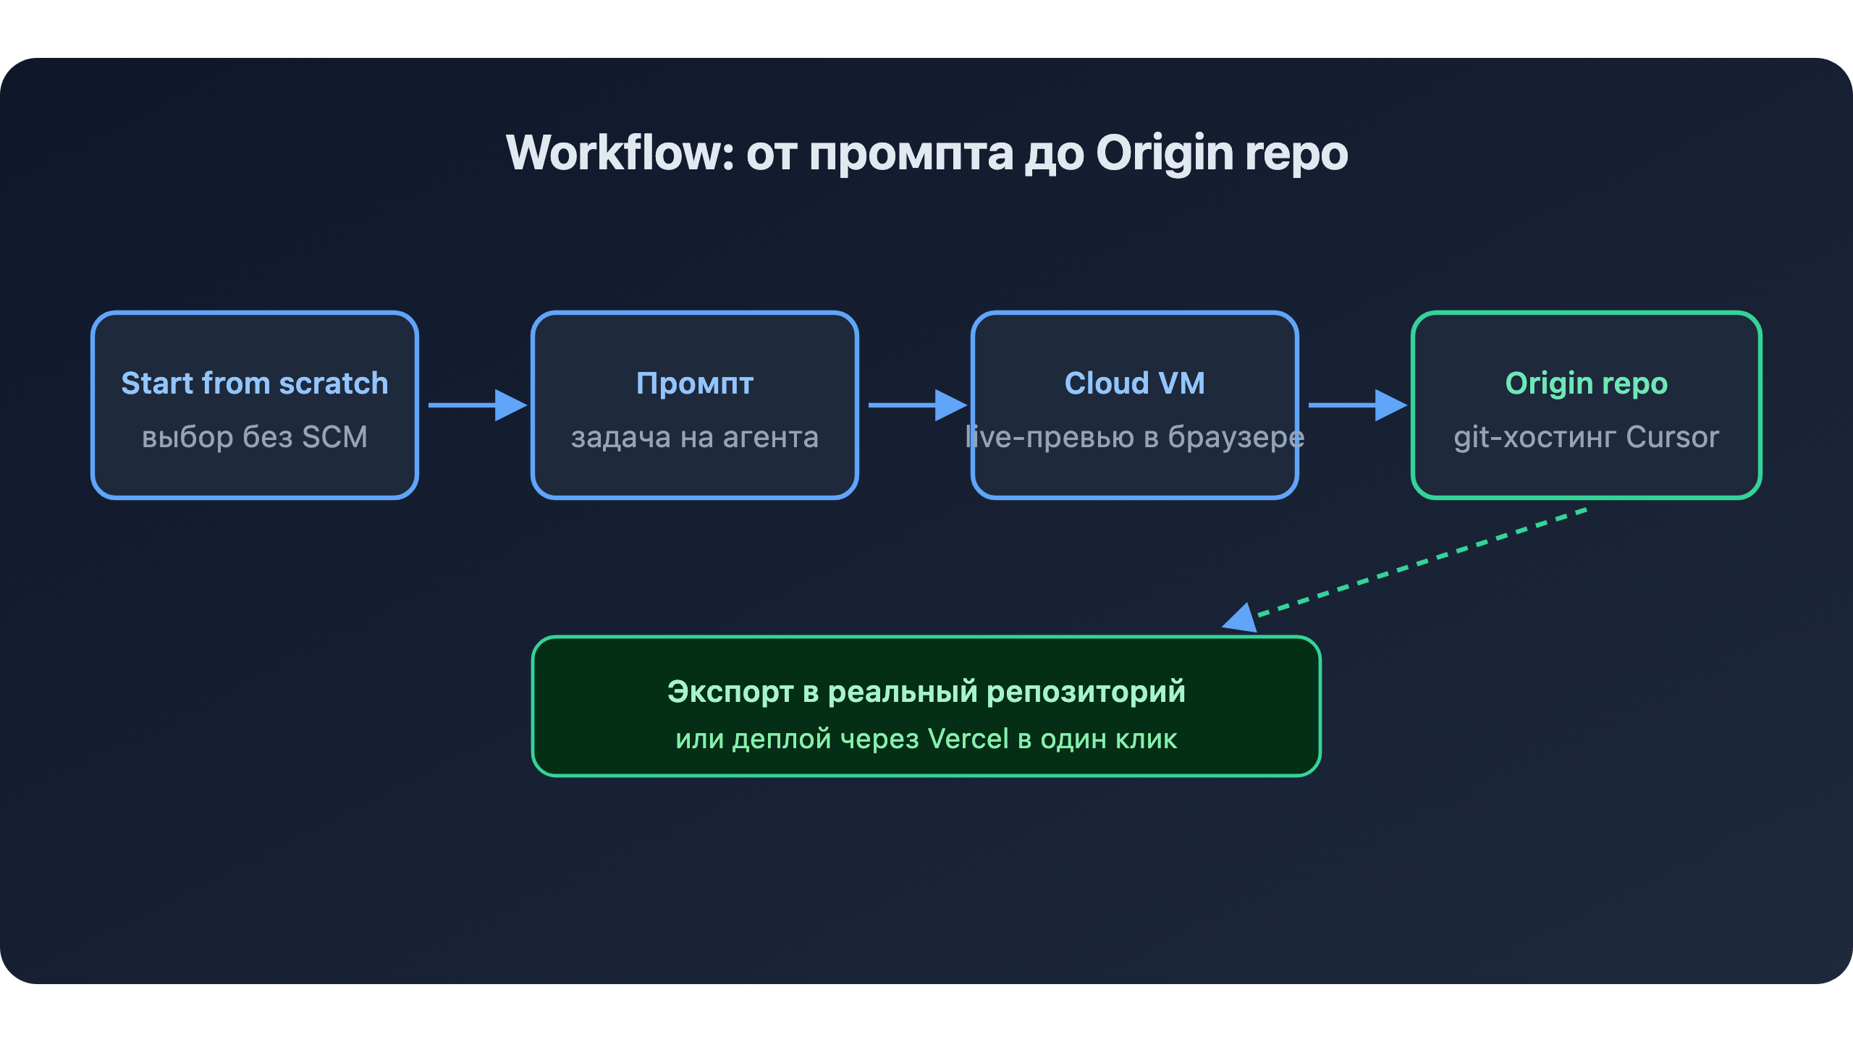This screenshot has height=1042, width=1853.
Task: Click the 'live-превью в браузере' caption
Action: (x=1135, y=436)
